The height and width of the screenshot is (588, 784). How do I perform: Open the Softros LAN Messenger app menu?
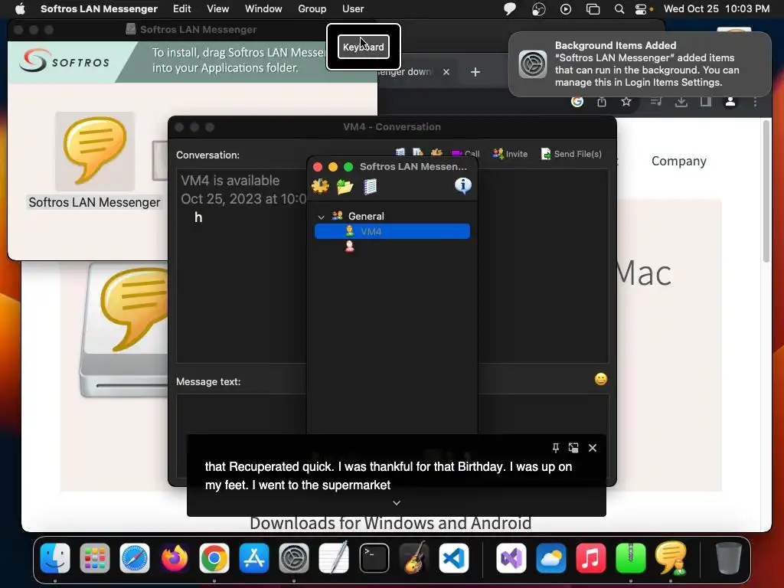(x=99, y=8)
